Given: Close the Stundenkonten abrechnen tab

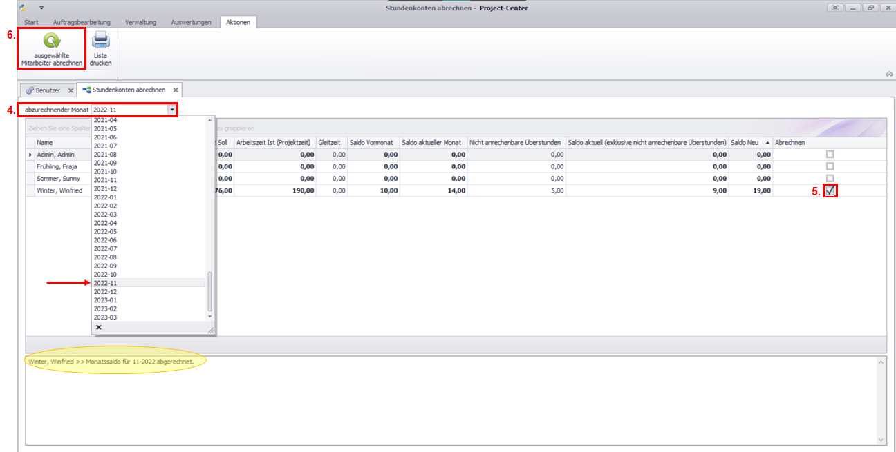Looking at the screenshot, I should tap(176, 90).
